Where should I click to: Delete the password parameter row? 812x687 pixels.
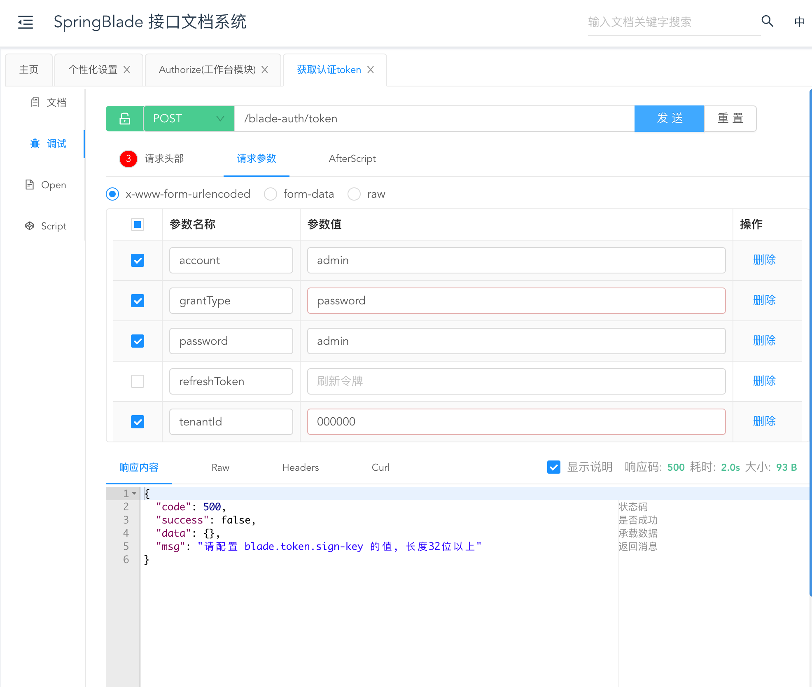point(764,341)
